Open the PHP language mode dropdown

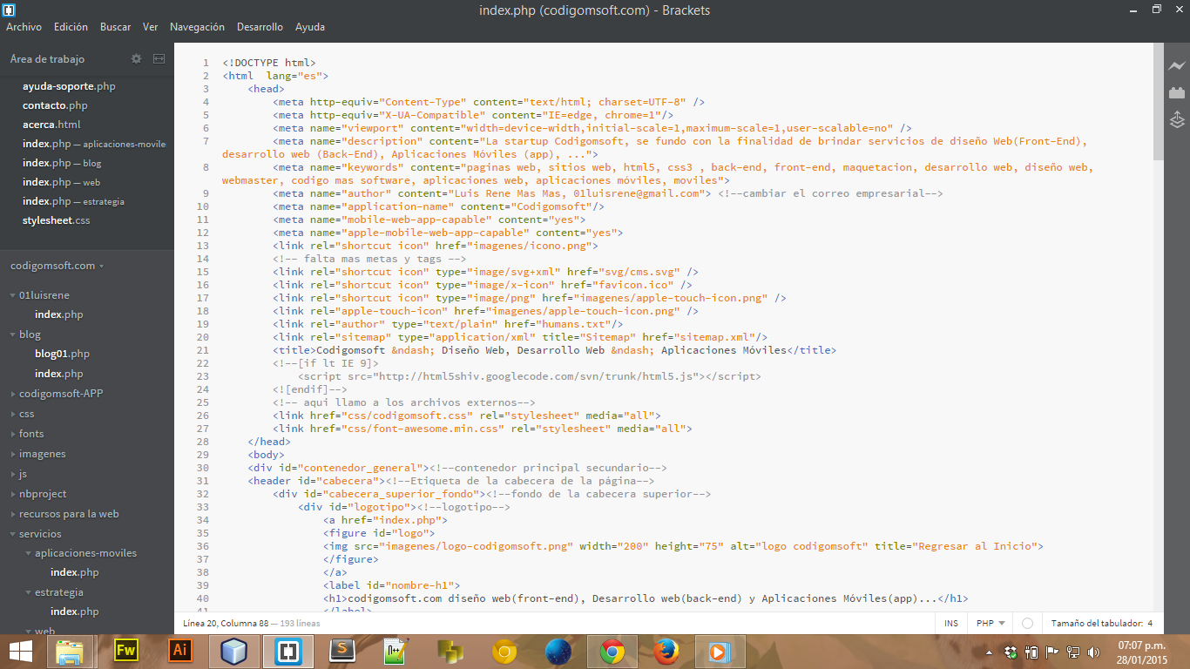click(x=989, y=623)
